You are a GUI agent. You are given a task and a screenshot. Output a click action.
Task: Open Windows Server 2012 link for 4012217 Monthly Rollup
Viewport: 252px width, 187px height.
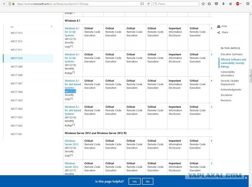point(72,165)
